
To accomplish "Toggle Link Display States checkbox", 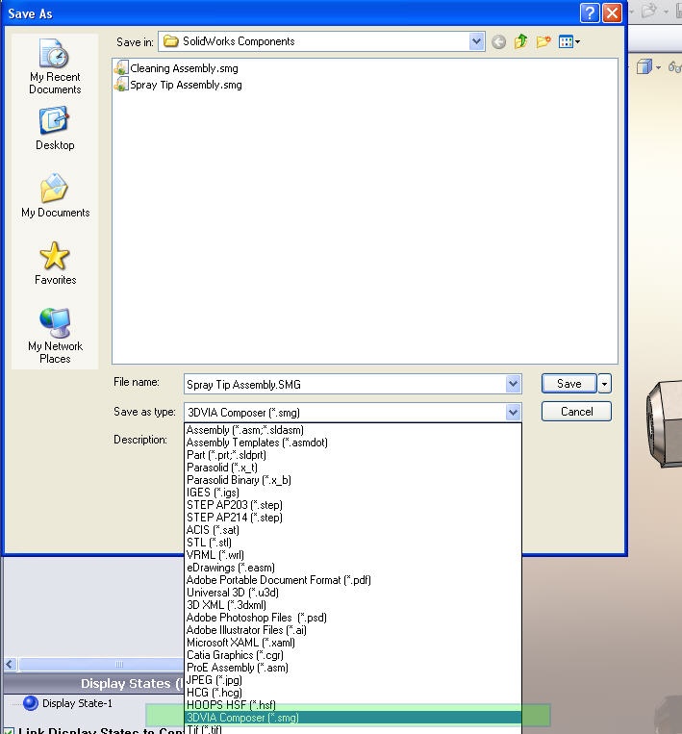I will point(9,730).
